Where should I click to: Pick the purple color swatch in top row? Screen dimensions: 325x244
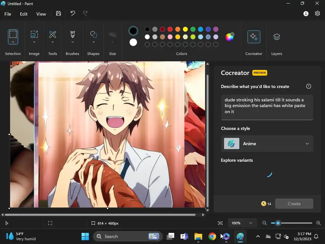[x=216, y=29]
